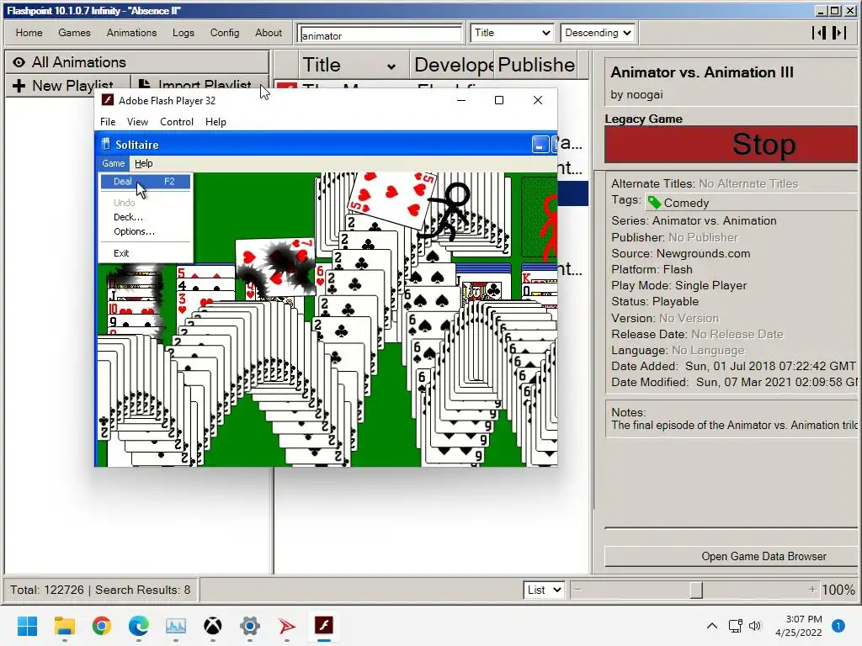
Task: Open File menu in Flash Player
Action: point(108,122)
